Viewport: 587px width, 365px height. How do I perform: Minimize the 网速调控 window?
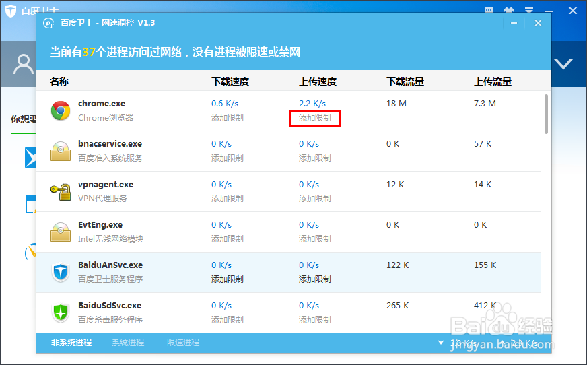coord(514,23)
